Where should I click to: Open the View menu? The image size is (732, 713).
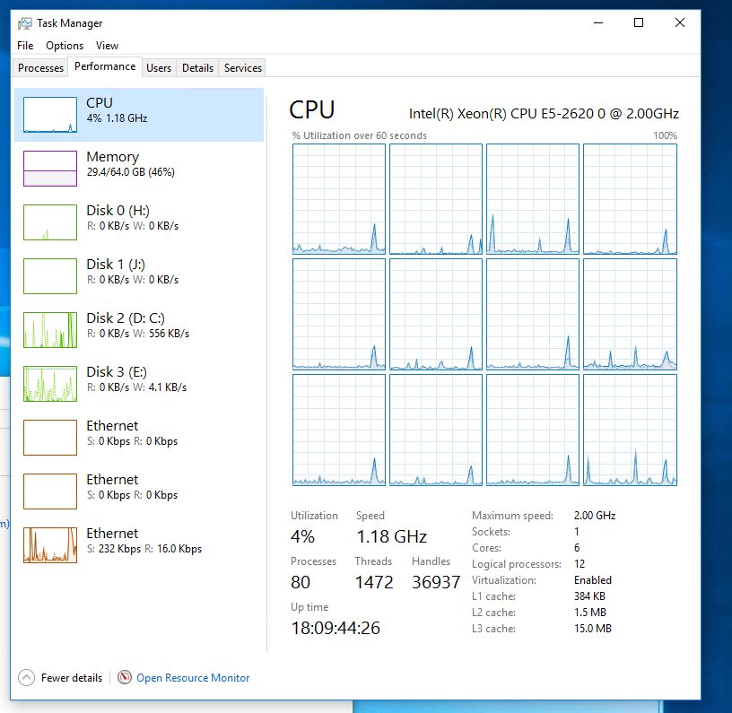coord(107,46)
